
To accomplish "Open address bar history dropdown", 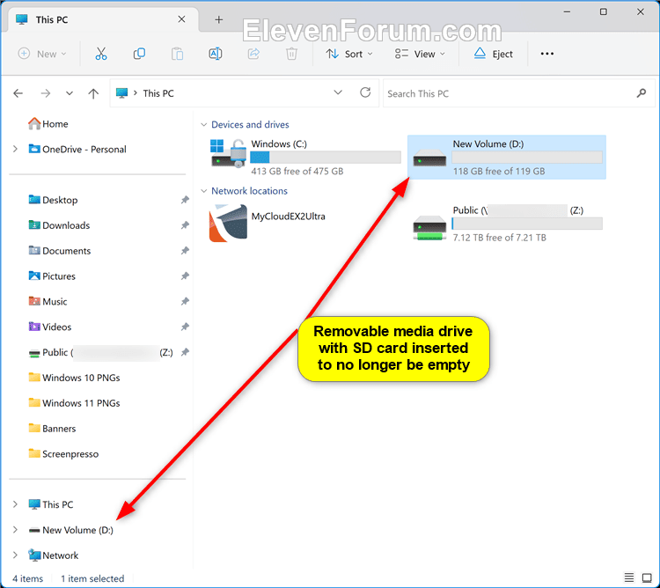I will coord(338,92).
